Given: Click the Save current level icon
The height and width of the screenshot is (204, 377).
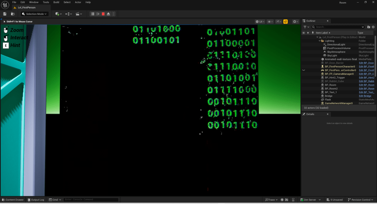Looking at the screenshot, I should pos(5,14).
